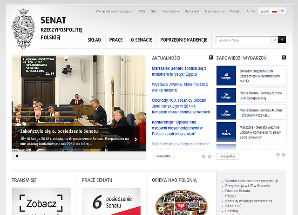This screenshot has width=298, height=215.
Task: Open Mapa serwisu link
Action: [x=215, y=11]
